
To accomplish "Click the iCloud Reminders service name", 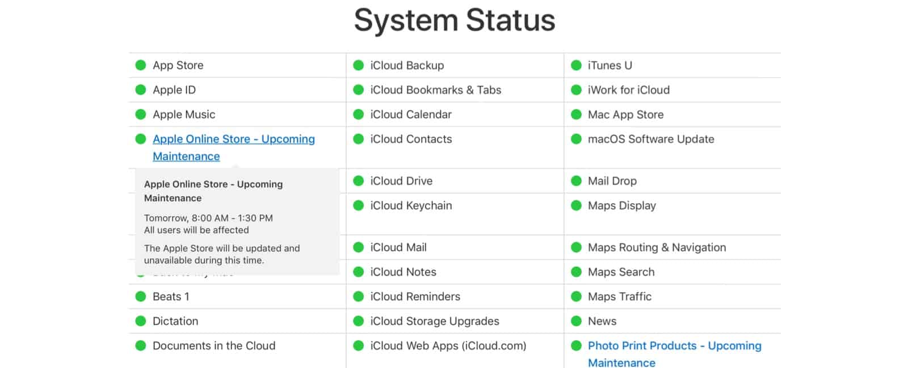I will (415, 297).
